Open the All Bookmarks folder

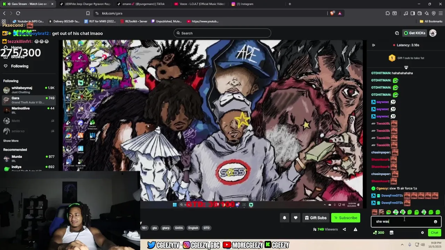pyautogui.click(x=431, y=21)
